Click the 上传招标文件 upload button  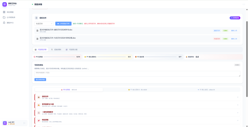point(63,24)
